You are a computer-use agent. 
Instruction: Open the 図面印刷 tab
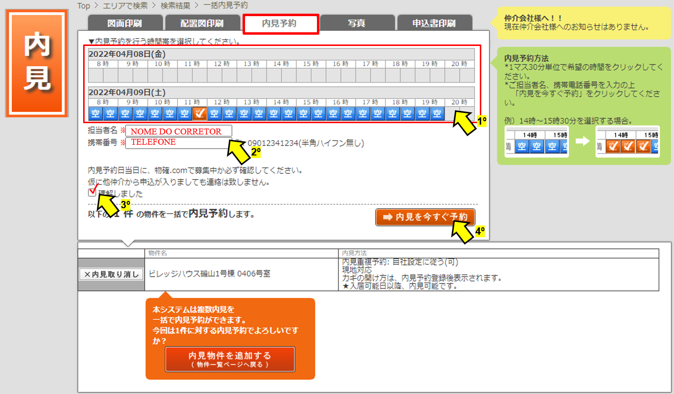pos(125,23)
